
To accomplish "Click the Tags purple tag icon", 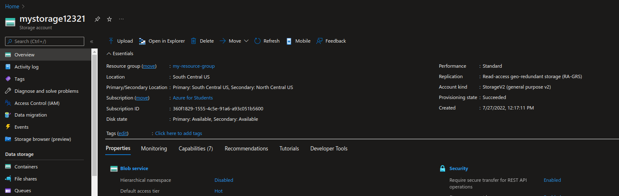I will (x=8, y=79).
